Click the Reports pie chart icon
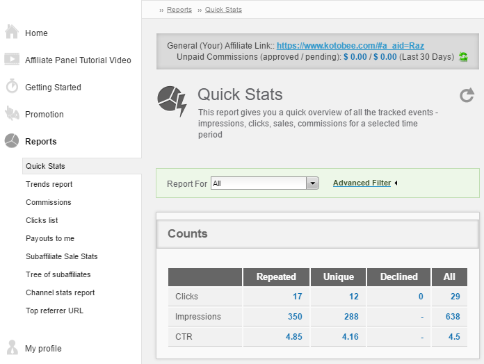The image size is (484, 364). pos(12,141)
